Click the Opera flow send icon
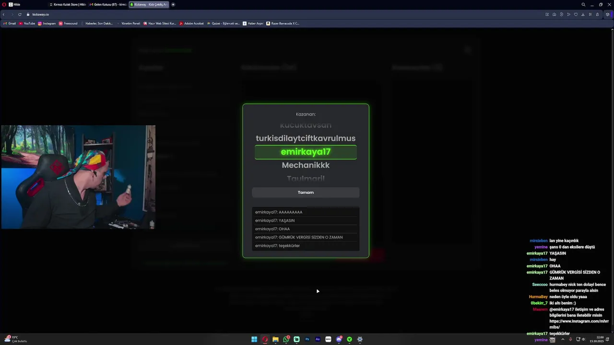The width and height of the screenshot is (614, 345). click(568, 14)
